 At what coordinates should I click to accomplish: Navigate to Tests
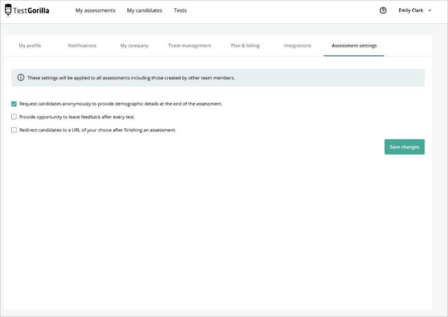point(181,10)
